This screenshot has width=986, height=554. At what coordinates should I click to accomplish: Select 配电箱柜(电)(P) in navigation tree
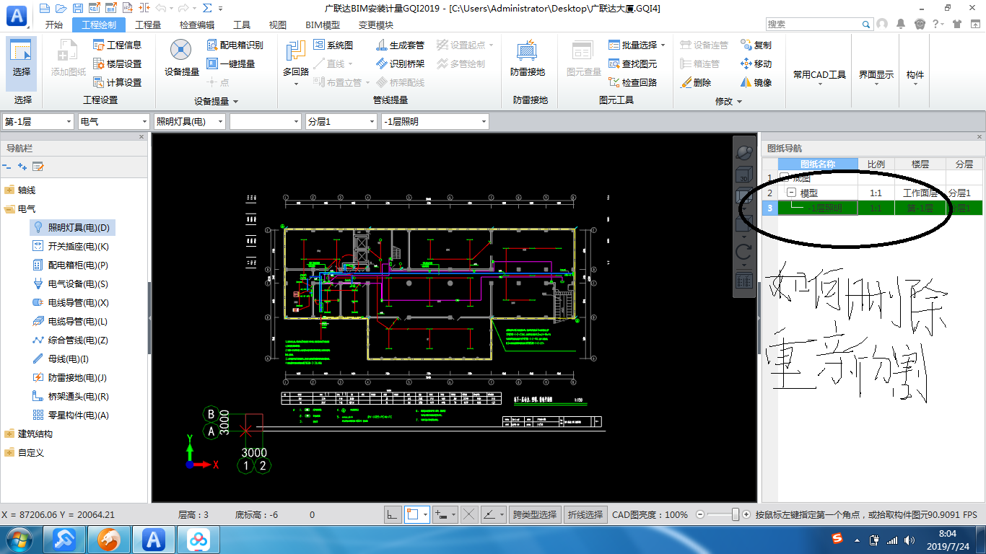pos(78,265)
